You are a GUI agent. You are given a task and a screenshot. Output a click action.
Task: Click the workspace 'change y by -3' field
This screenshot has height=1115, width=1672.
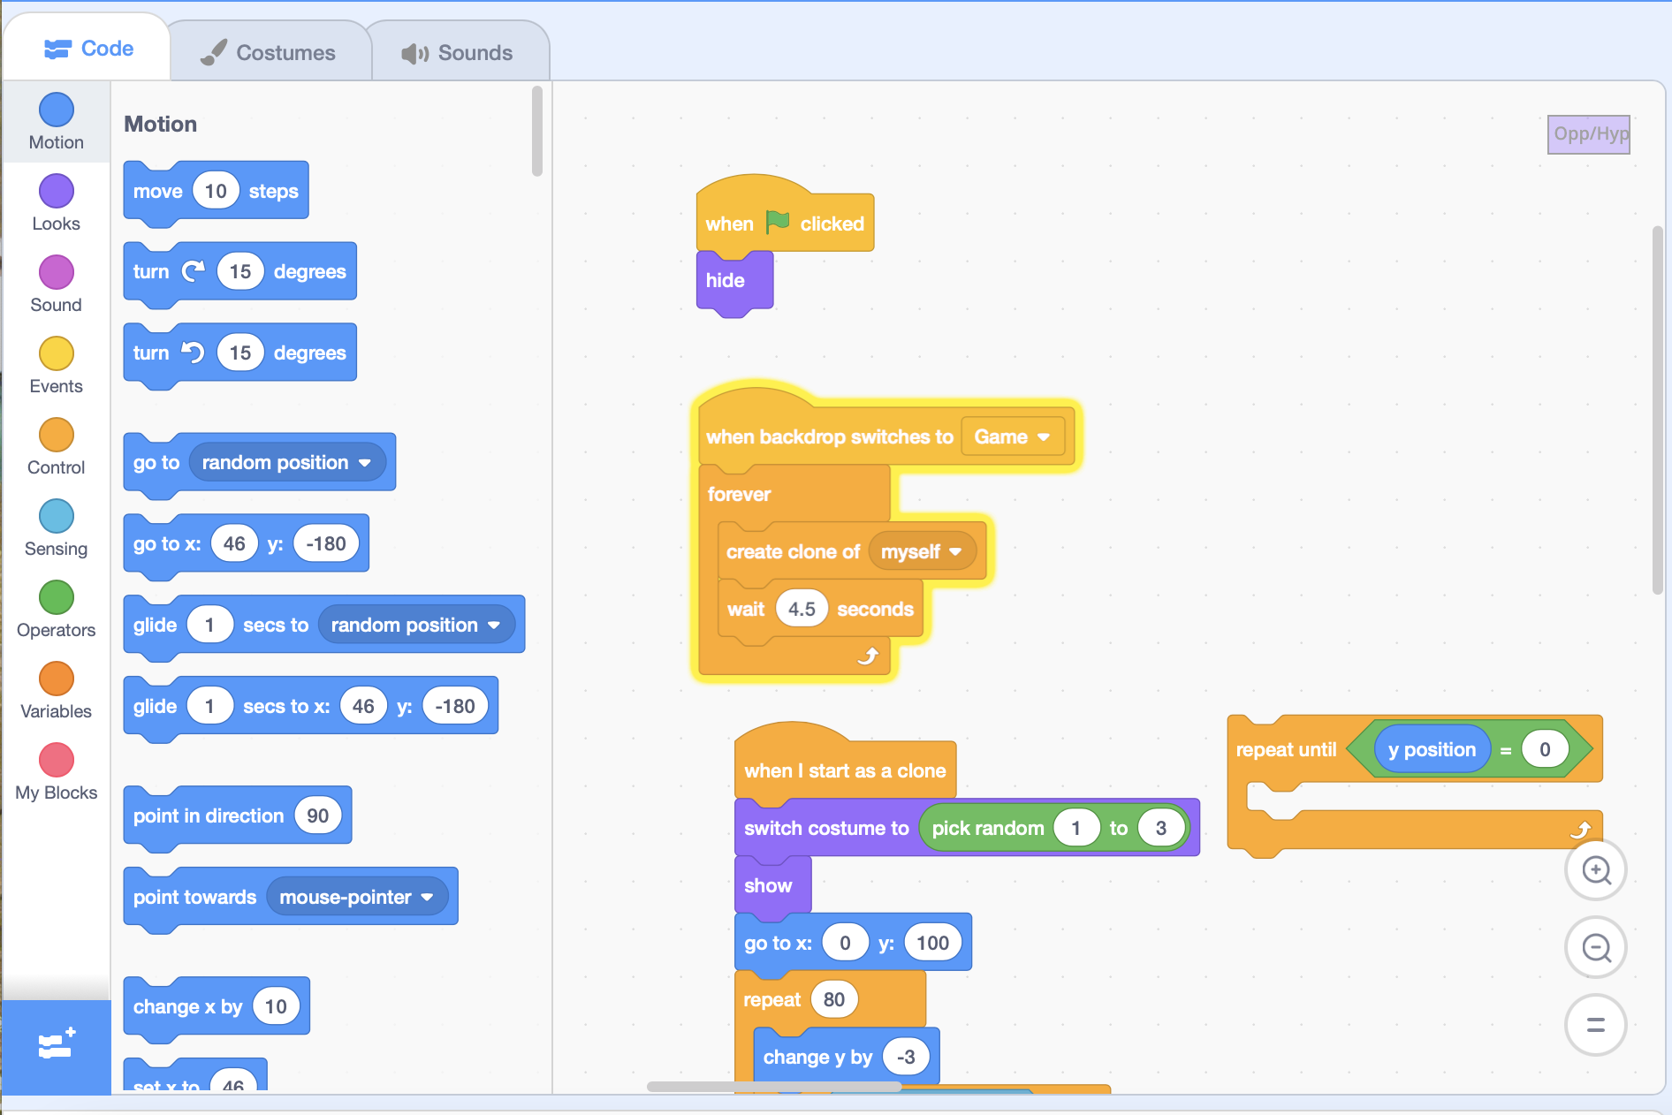[906, 1057]
